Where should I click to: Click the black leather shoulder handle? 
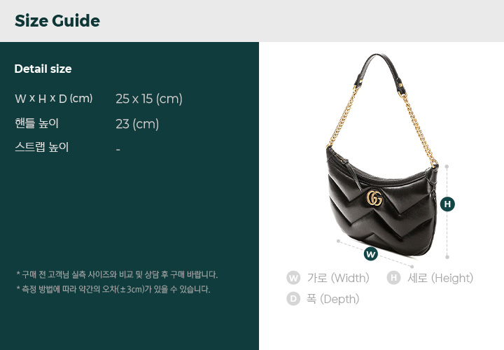[x=379, y=69]
